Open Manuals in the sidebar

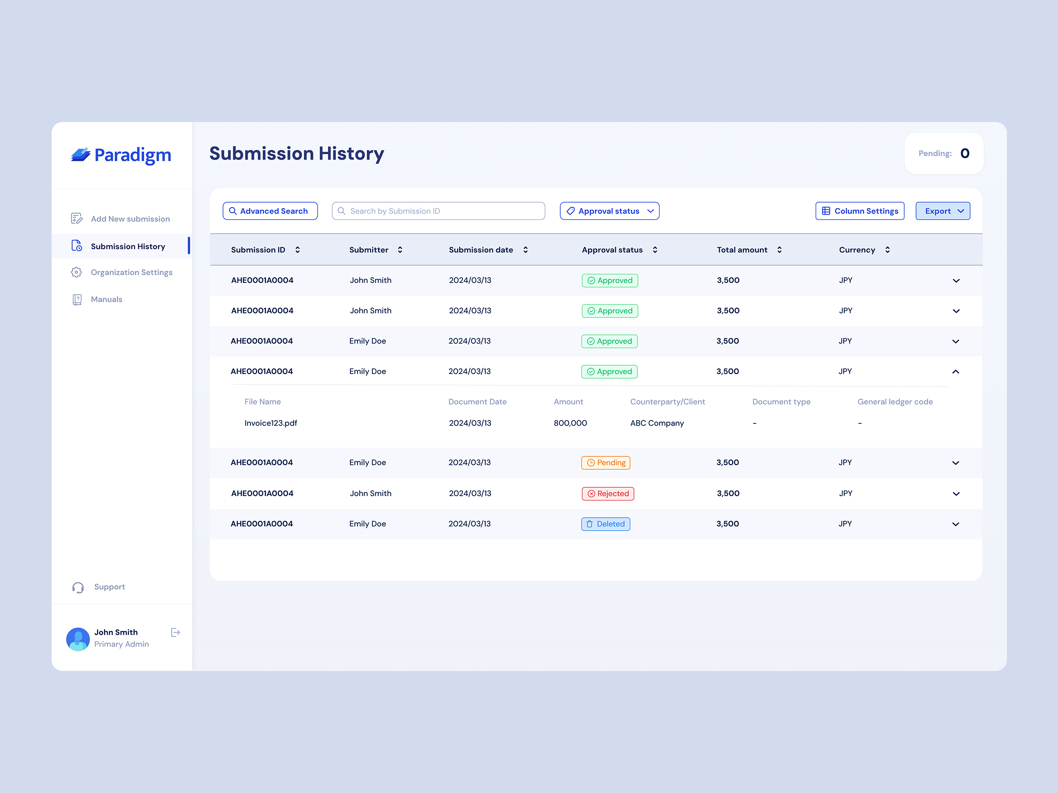coord(122,299)
